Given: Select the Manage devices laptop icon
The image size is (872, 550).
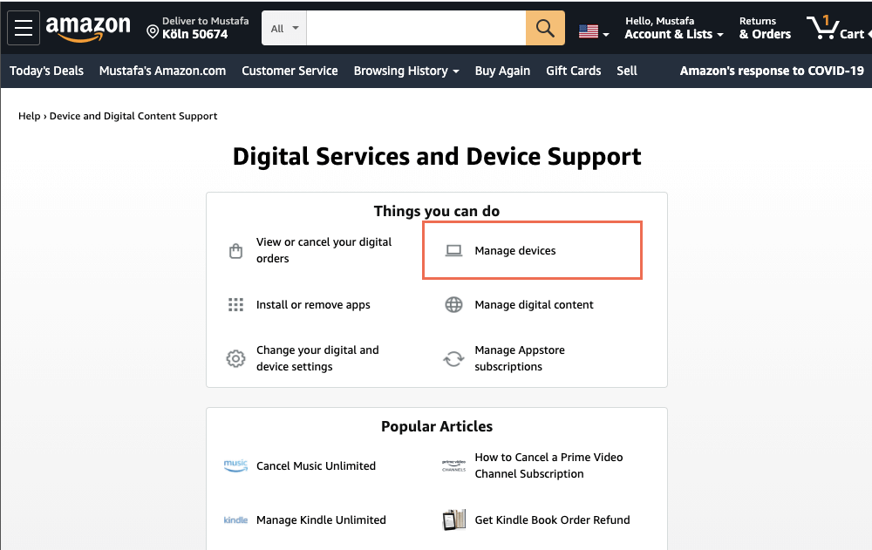Looking at the screenshot, I should click(453, 249).
